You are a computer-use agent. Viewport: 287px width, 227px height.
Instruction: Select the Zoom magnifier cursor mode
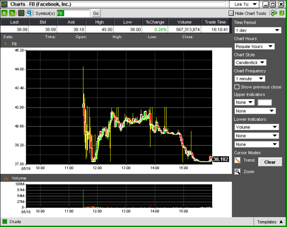click(238, 172)
